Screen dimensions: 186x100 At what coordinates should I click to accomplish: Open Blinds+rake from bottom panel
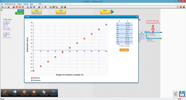click(x=24, y=93)
